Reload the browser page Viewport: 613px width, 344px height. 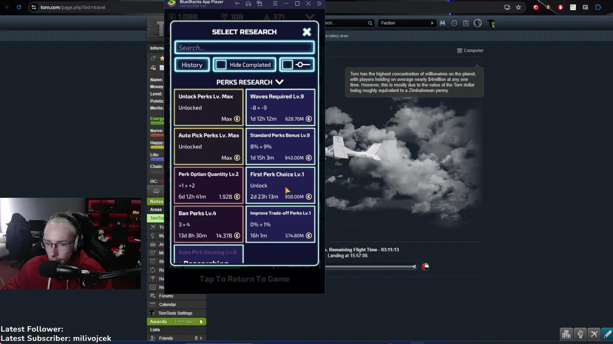point(19,7)
